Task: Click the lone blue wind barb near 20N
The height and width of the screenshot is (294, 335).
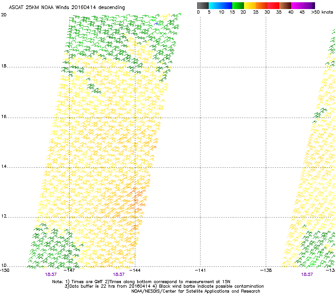Action: [x=156, y=24]
